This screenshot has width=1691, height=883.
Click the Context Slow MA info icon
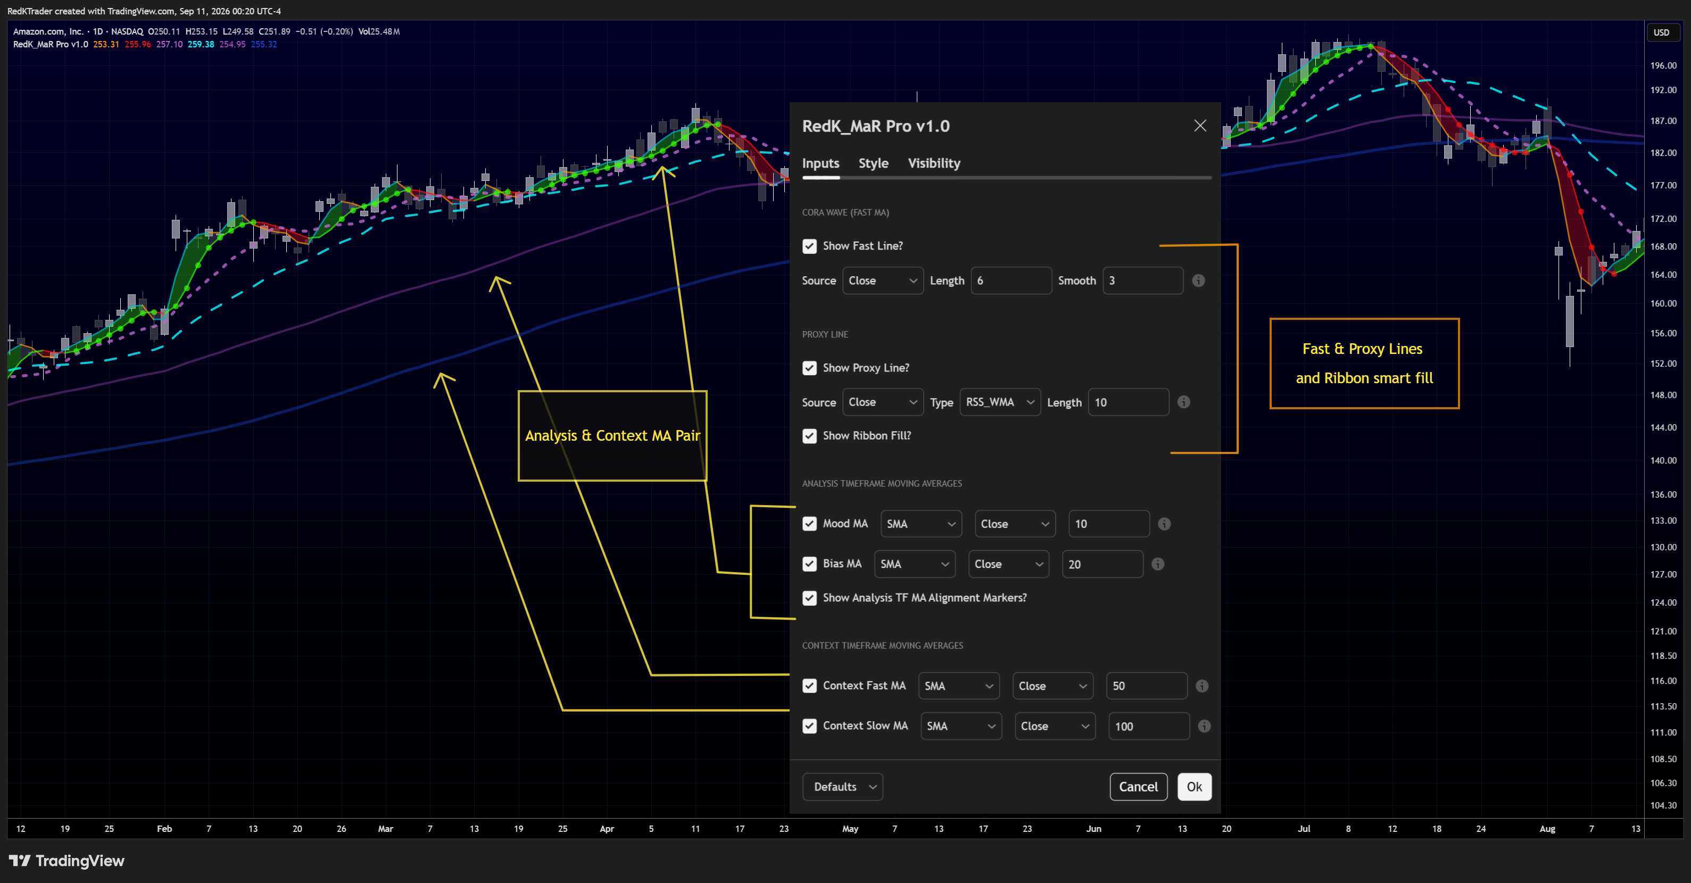(x=1204, y=725)
